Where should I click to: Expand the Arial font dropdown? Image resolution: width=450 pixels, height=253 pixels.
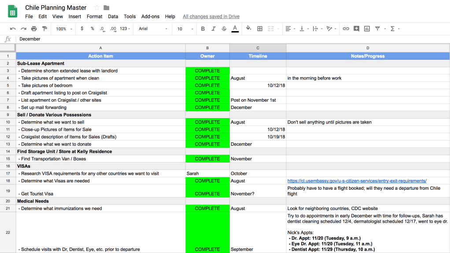pyautogui.click(x=153, y=29)
